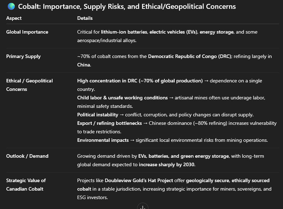Click the Cobalt heading title text
The height and width of the screenshot is (209, 283).
127,7
